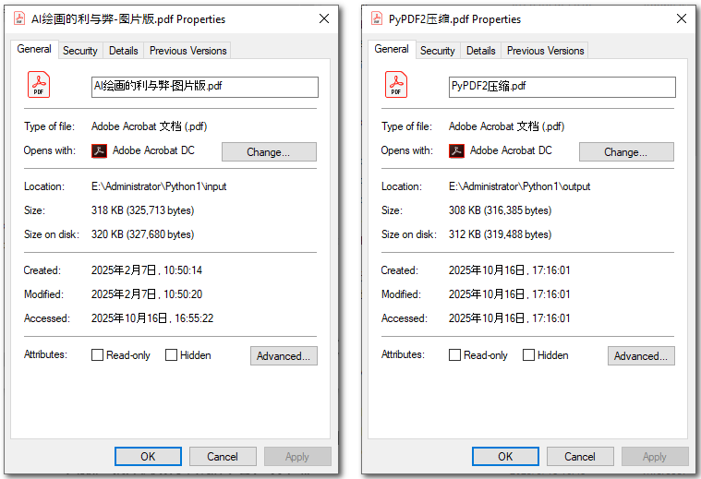Toggle Hidden checkbox for PyPDF2压缩.pdf

(529, 355)
